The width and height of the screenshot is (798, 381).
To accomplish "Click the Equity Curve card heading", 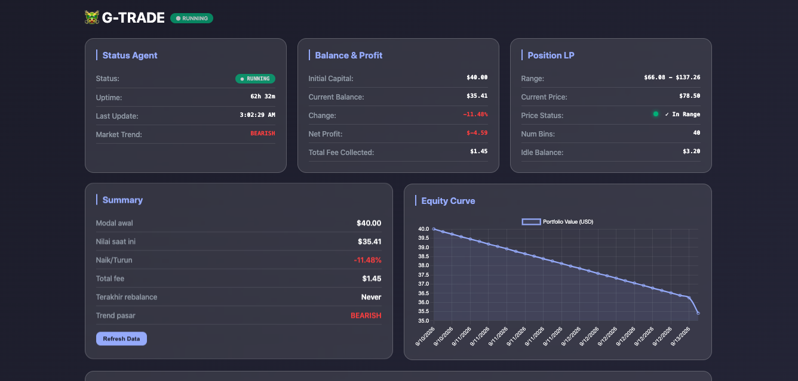I will (x=449, y=201).
